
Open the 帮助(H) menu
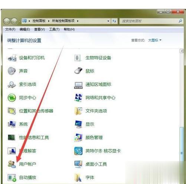coord(69,29)
